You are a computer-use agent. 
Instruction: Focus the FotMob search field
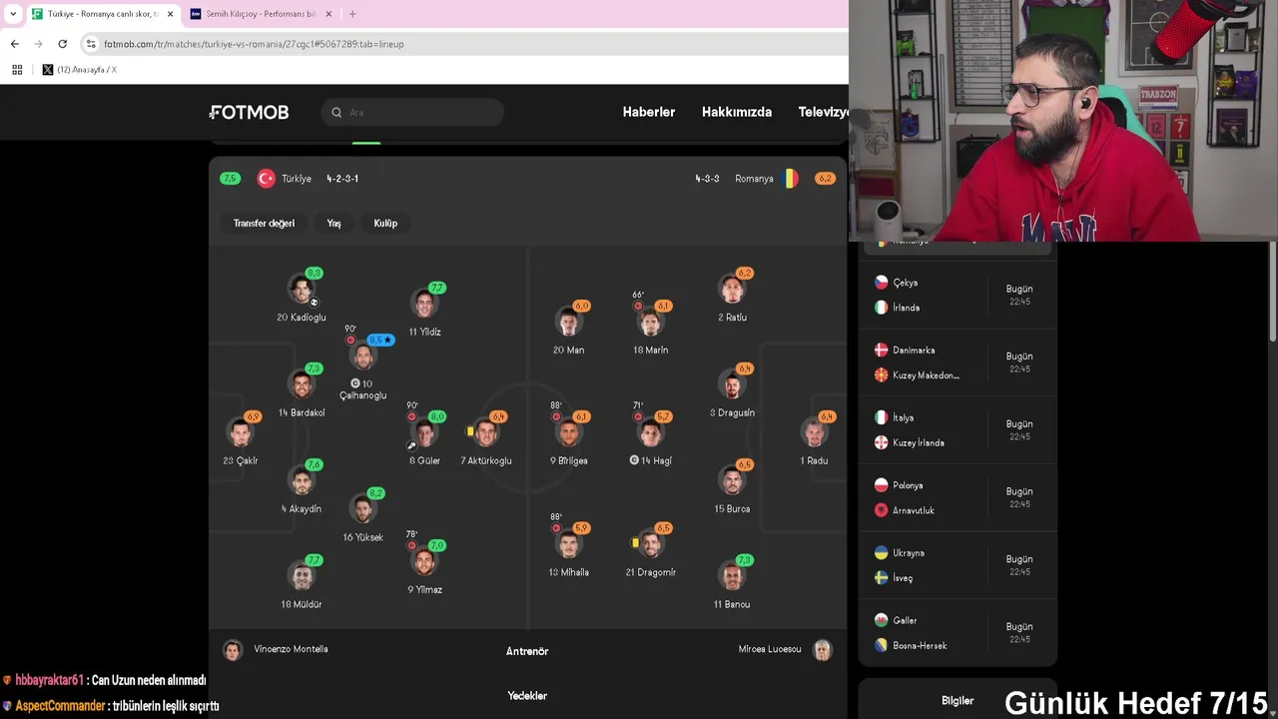pyautogui.click(x=412, y=113)
